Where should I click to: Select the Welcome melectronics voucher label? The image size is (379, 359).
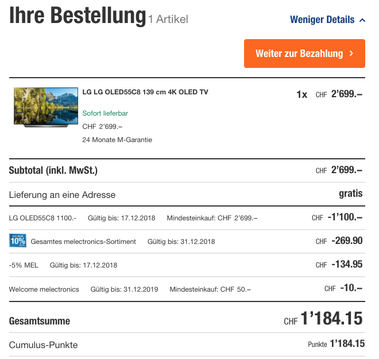pyautogui.click(x=44, y=289)
